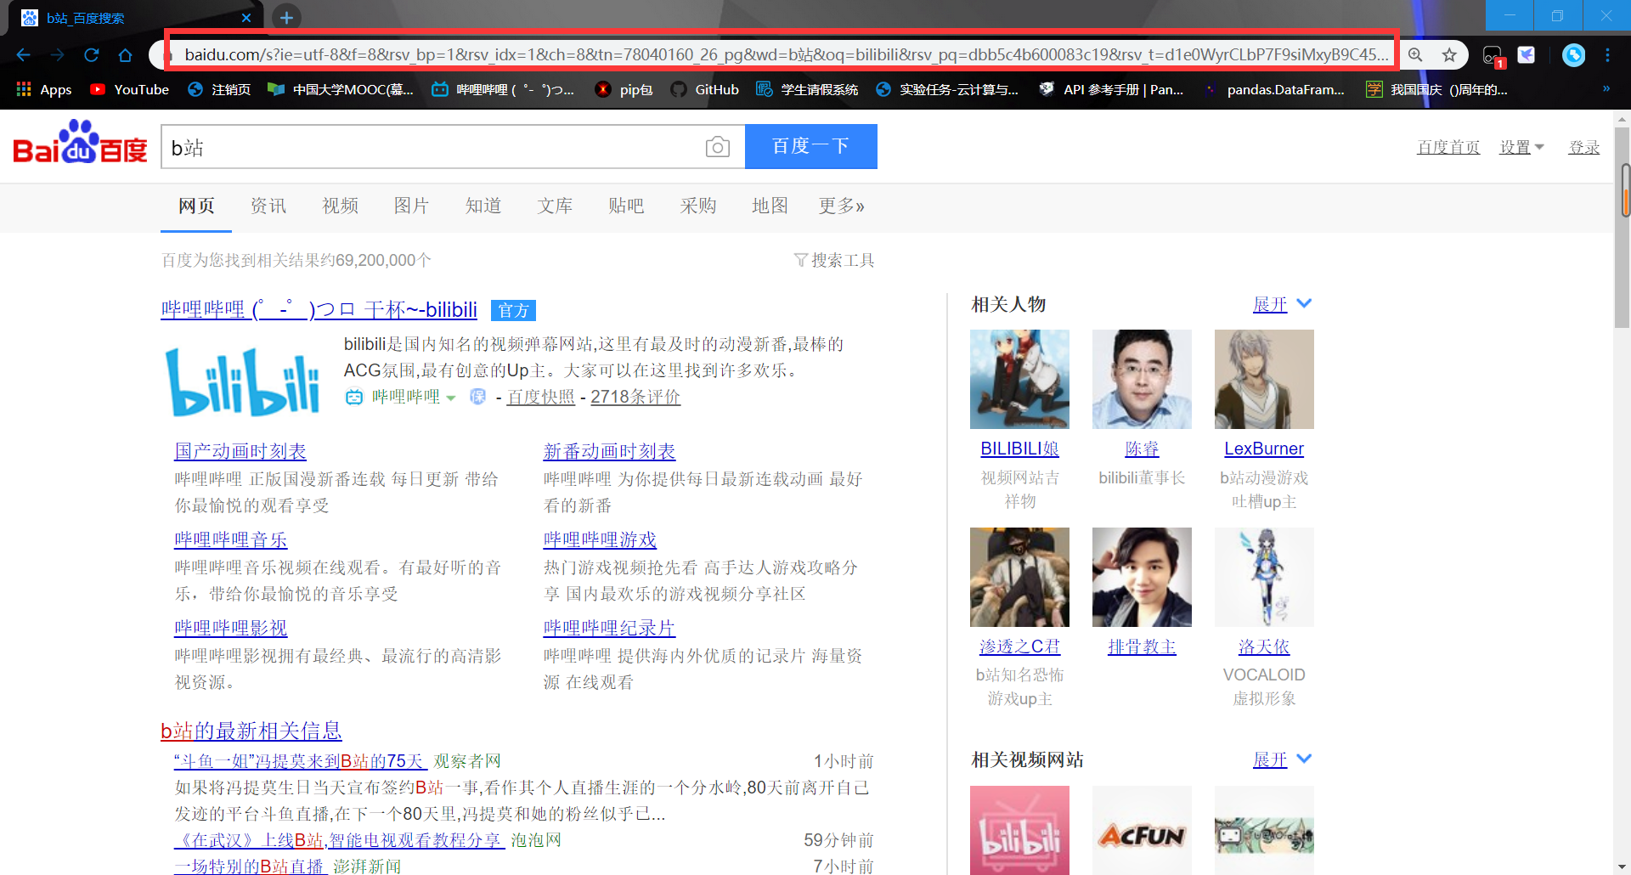Click the browser address bar URL

(x=786, y=55)
